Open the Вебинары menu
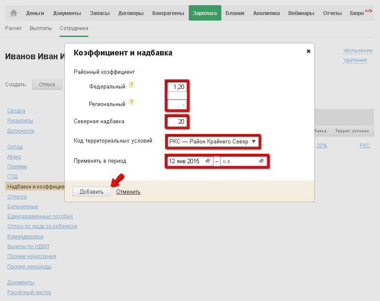 click(x=301, y=13)
